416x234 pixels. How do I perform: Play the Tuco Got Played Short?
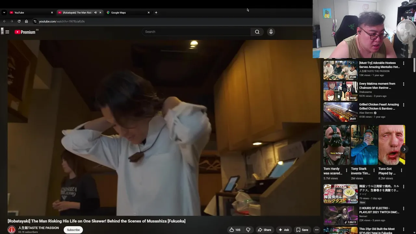[x=392, y=145]
